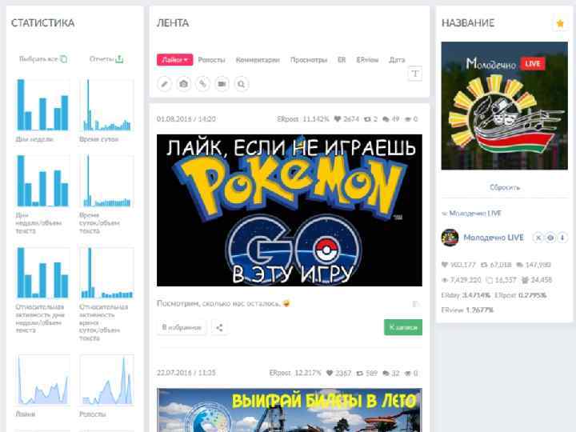Open the Лайки line chart thumbnail
The image size is (576, 432).
click(x=42, y=380)
